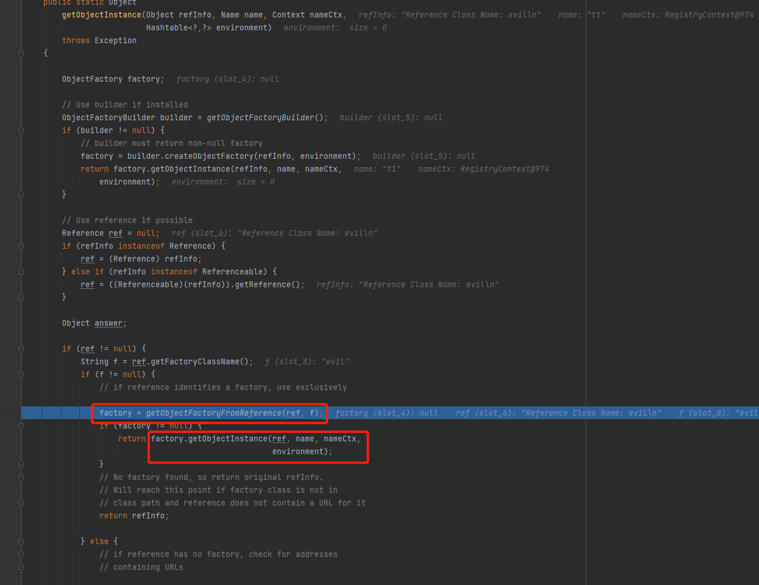The image size is (759, 585).
Task: Click ref.getFactoryClassName() call
Action: point(190,361)
